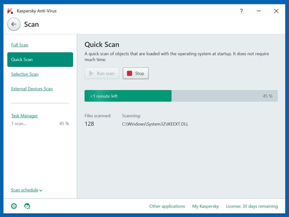Click License: 30 days remaining
289x217 pixels.
[x=252, y=206]
